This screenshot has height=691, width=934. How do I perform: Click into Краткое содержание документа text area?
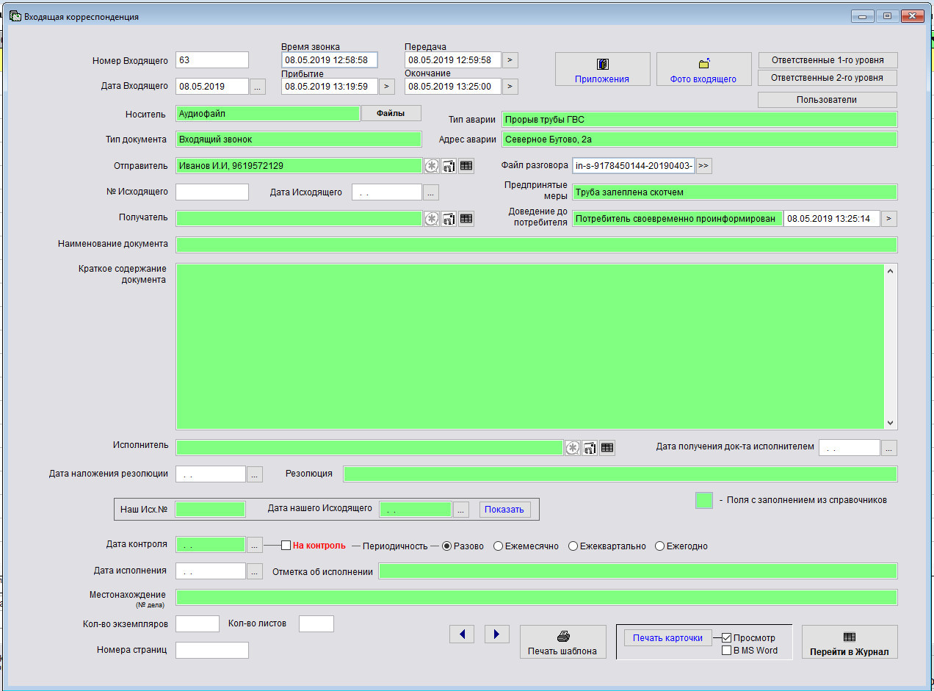529,345
